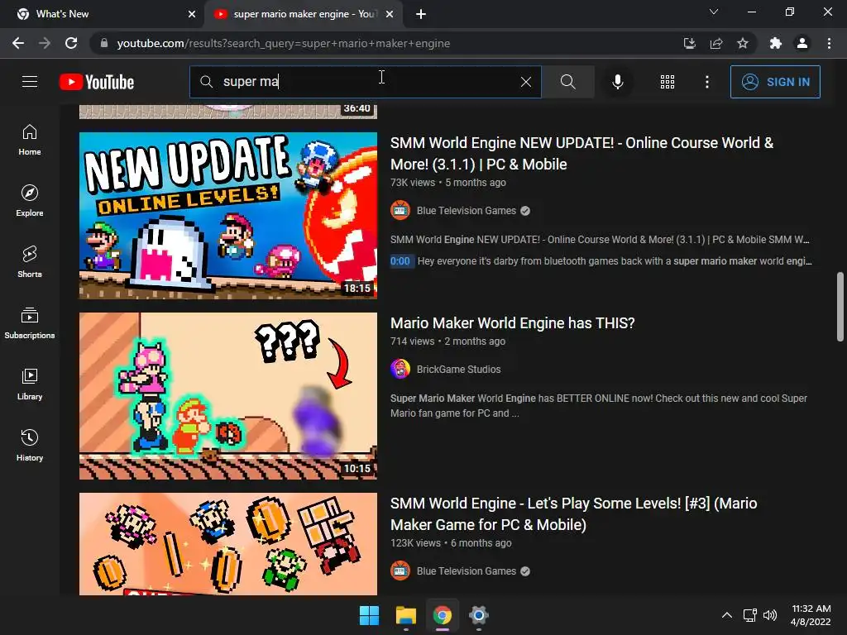This screenshot has width=847, height=635.
Task: Open the Extensions puzzle icon
Action: click(x=776, y=43)
